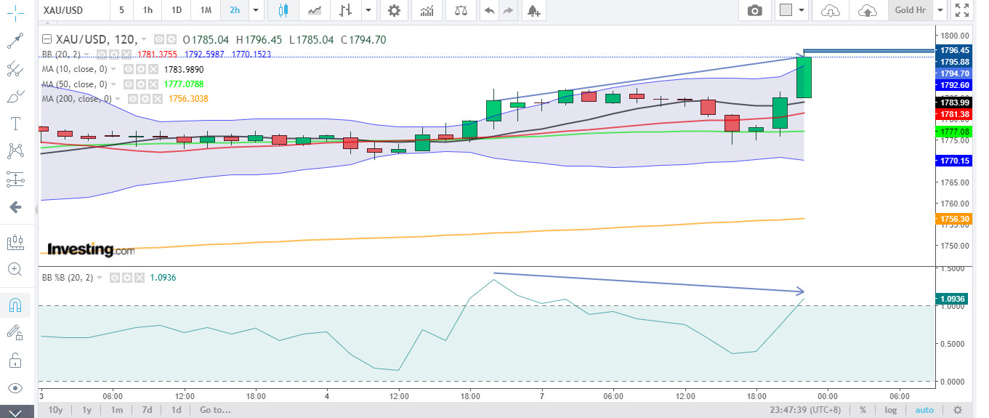The image size is (989, 418).
Task: Select the 1y date range
Action: [x=86, y=410]
